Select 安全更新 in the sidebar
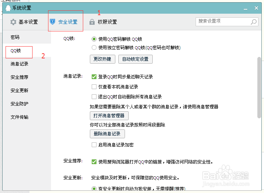 (27, 91)
